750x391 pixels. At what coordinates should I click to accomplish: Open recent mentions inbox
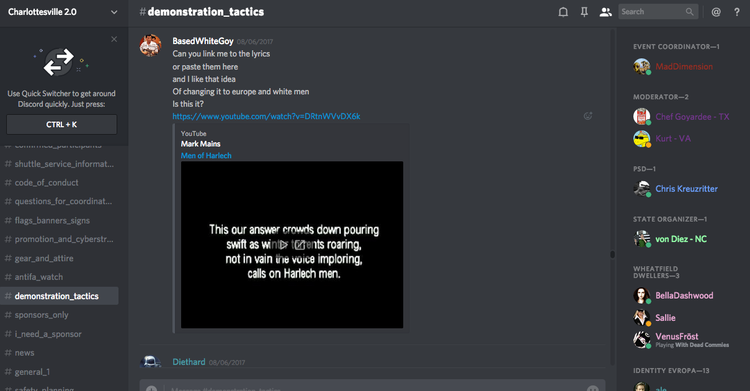point(716,12)
